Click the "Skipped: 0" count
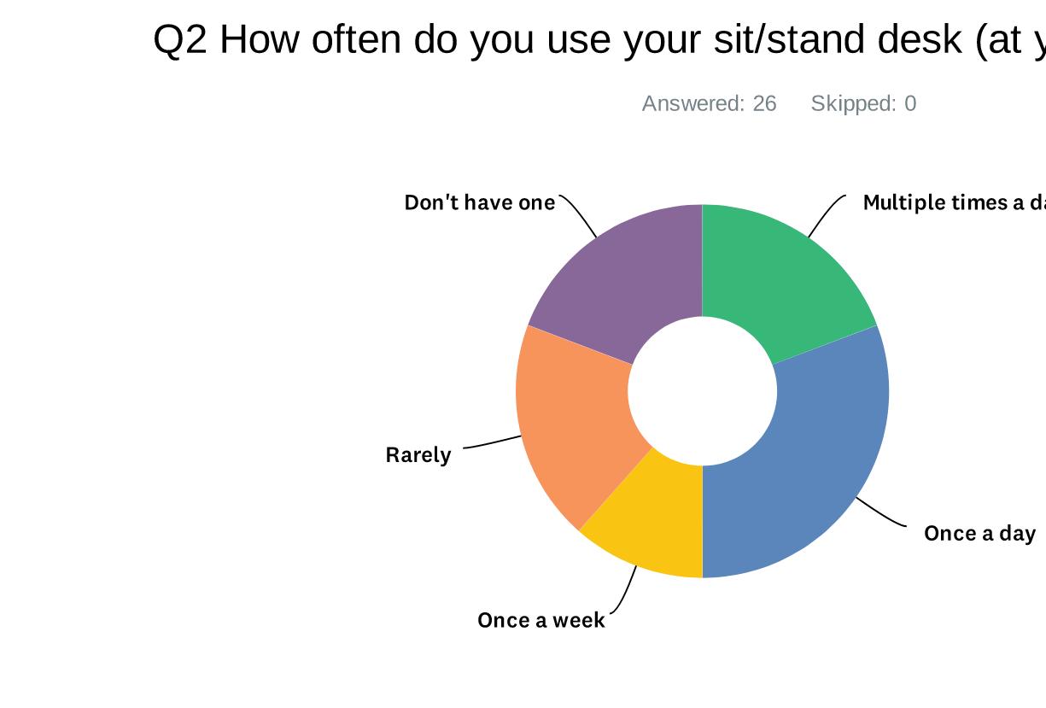The width and height of the screenshot is (1046, 708). (863, 103)
